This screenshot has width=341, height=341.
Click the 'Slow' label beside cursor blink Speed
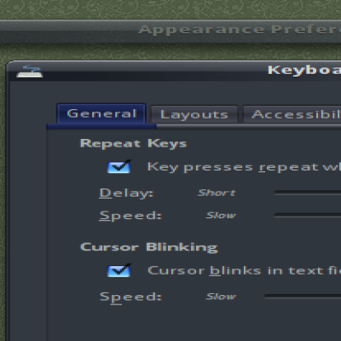pos(221,297)
